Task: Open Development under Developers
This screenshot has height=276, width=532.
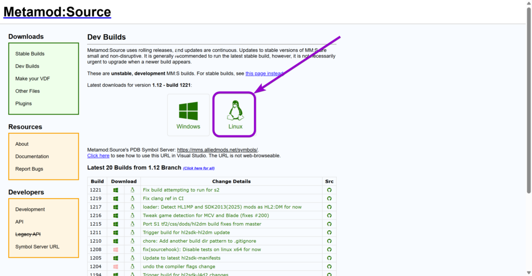Action: [30, 209]
